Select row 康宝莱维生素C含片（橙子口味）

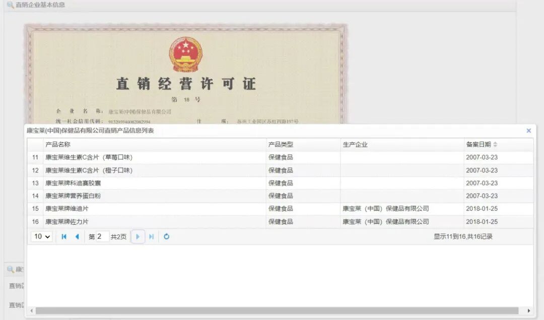coord(281,170)
